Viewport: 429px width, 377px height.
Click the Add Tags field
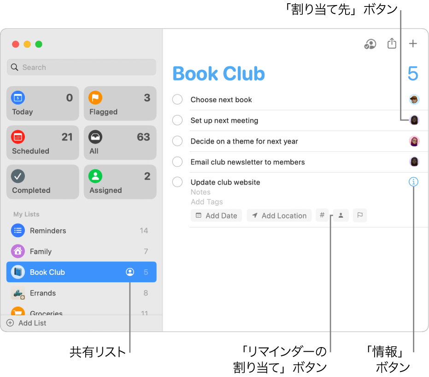click(207, 202)
